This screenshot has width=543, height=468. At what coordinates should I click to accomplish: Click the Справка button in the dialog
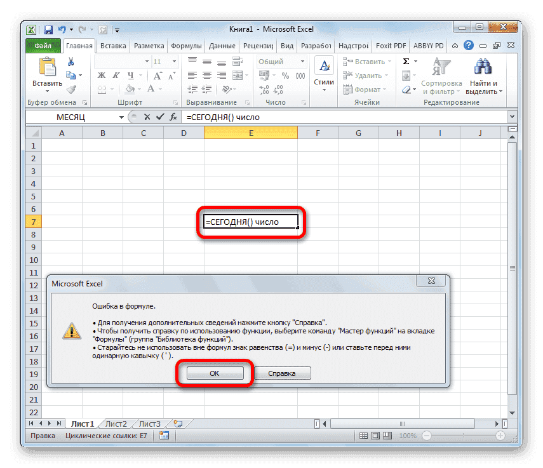[281, 373]
